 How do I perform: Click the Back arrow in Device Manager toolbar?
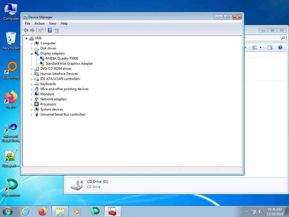pos(26,31)
